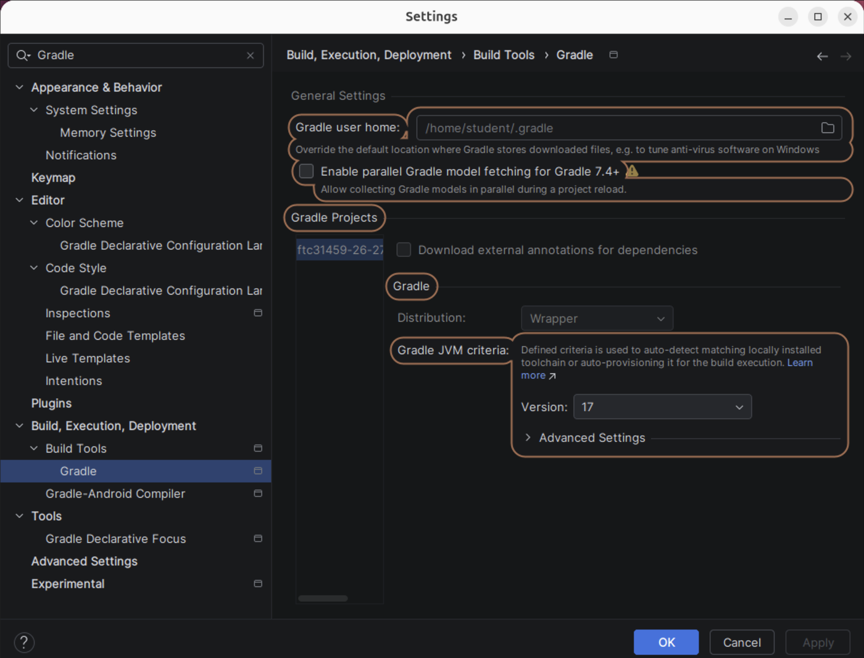The image size is (864, 658).
Task: Click the projects list horizontal scrollbar
Action: click(323, 598)
